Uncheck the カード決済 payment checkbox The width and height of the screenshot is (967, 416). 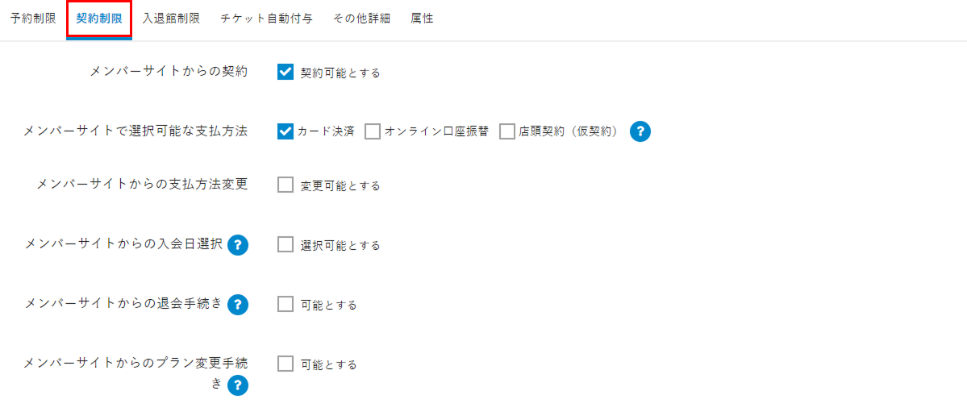point(286,131)
